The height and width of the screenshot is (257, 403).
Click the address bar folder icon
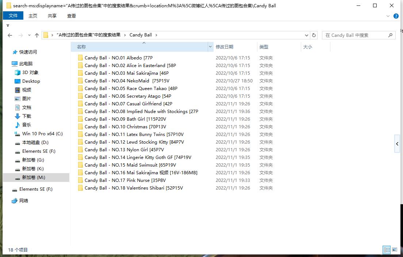(46, 35)
